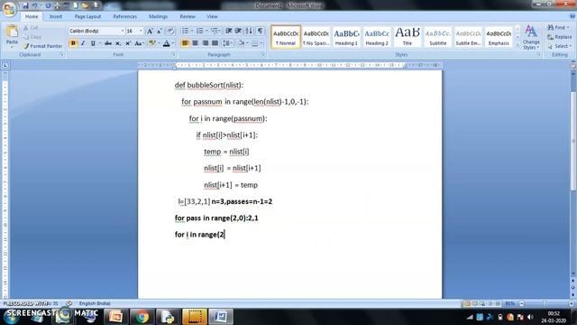Screen dimensions: 577x325
Task: Sort the selected text alphabetically
Action: coord(249,31)
